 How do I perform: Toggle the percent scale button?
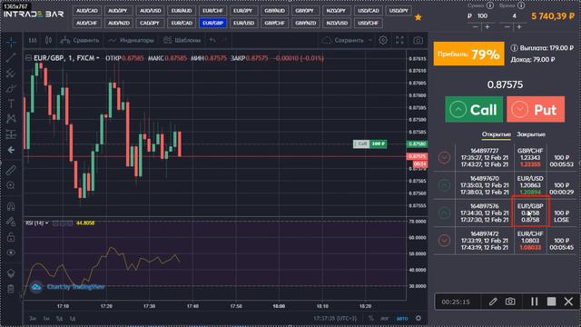(x=371, y=318)
